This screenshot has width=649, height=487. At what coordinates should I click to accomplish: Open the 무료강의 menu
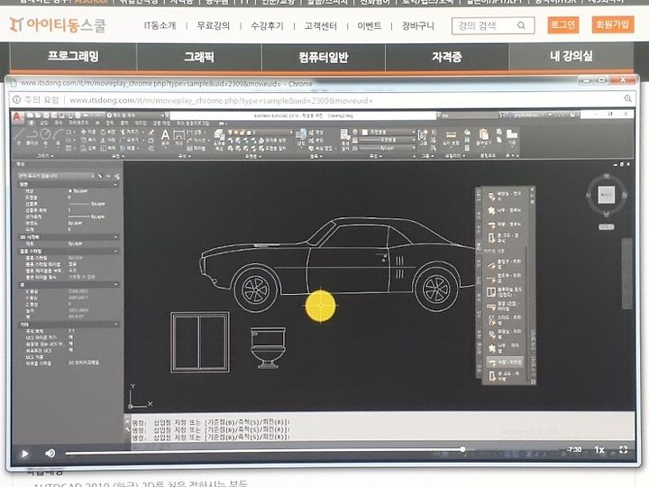click(x=213, y=25)
